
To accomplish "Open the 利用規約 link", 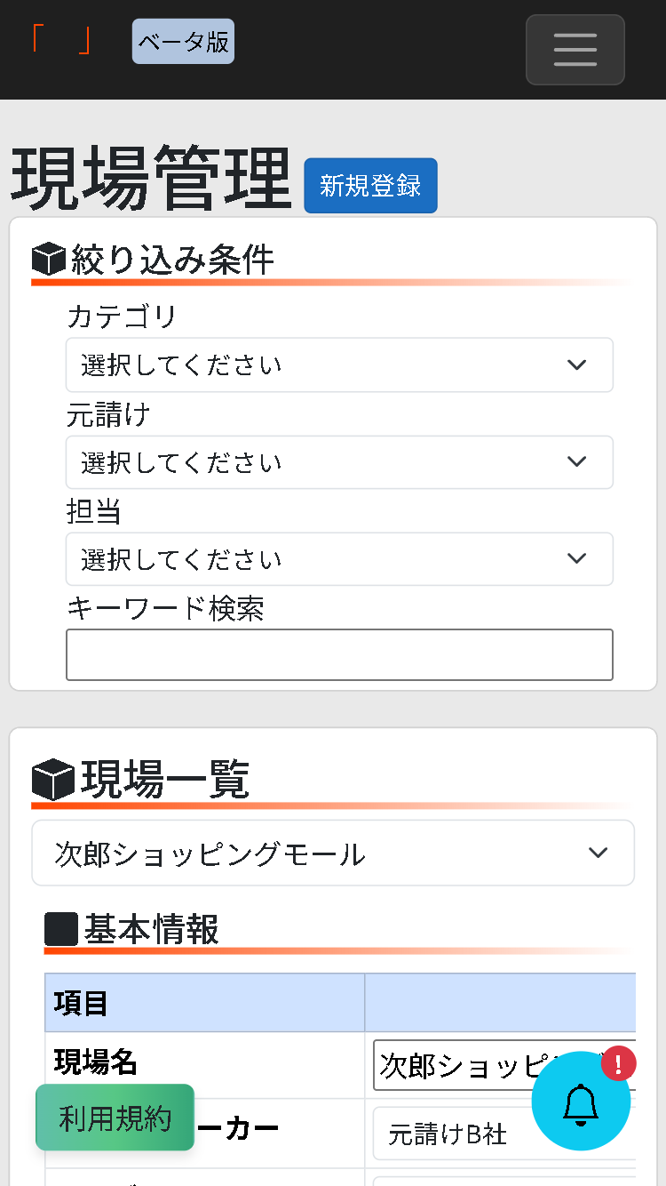I will coord(115,1118).
